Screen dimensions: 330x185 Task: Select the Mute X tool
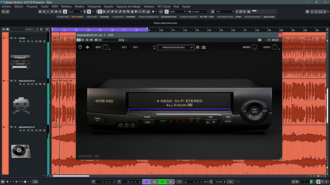[124, 12]
